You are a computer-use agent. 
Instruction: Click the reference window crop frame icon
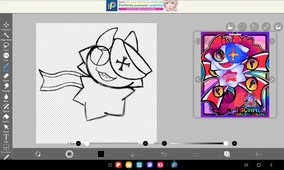pyautogui.click(x=198, y=41)
